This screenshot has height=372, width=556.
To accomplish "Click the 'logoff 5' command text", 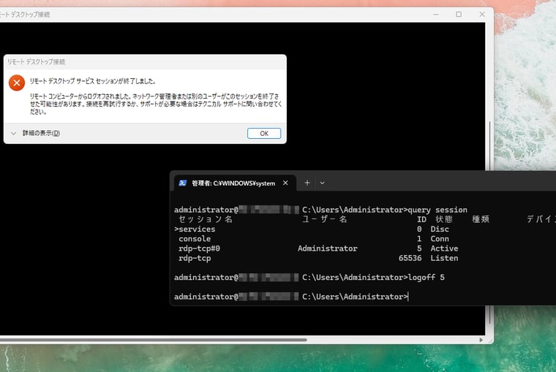I will tap(427, 278).
